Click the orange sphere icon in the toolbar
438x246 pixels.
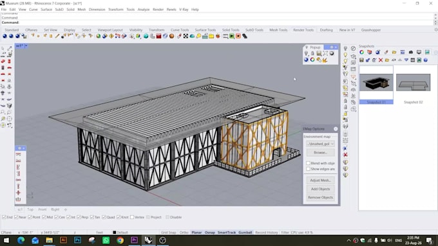click(172, 36)
